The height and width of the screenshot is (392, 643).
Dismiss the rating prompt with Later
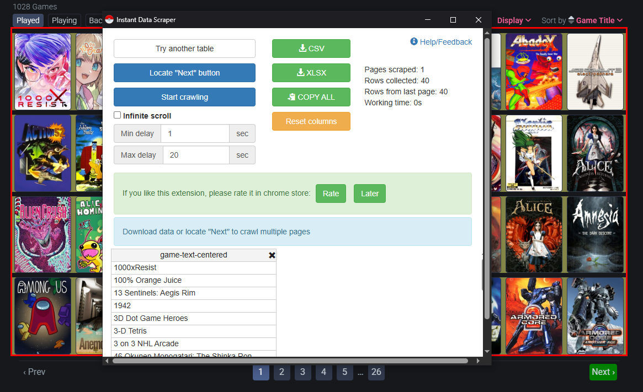coord(370,194)
